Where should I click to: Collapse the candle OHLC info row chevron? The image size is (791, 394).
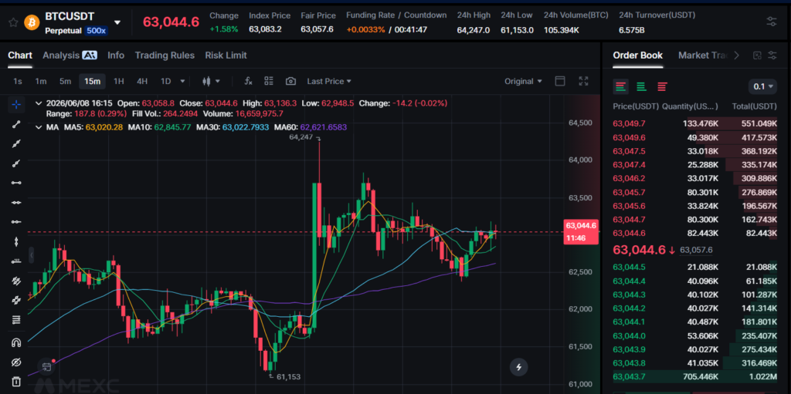[39, 103]
